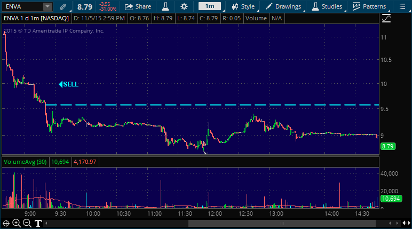Open the Patterns menu
The width and height of the screenshot is (412, 229).
click(x=369, y=6)
